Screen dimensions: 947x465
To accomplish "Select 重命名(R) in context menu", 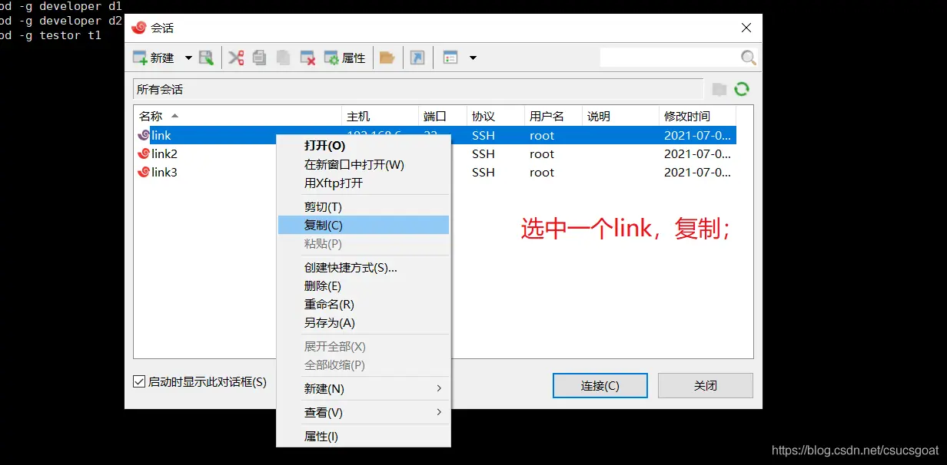I will click(363, 304).
